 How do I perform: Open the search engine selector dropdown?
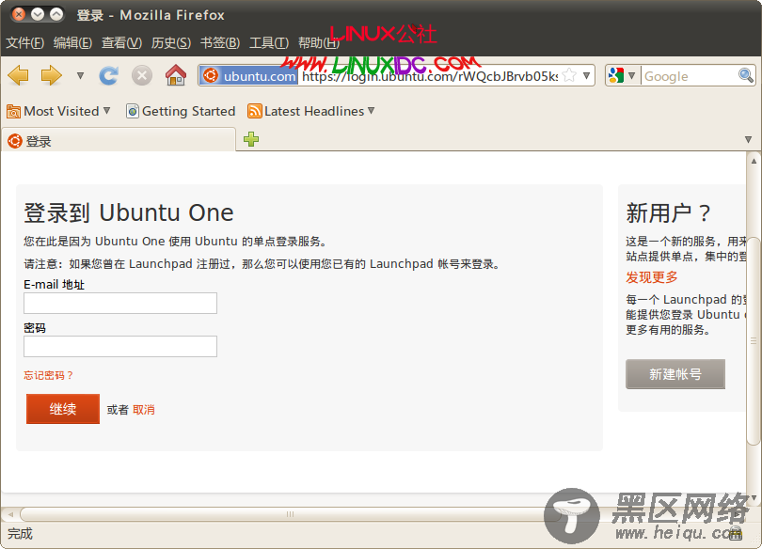pyautogui.click(x=622, y=76)
